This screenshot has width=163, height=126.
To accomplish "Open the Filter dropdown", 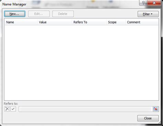I will [148, 14].
